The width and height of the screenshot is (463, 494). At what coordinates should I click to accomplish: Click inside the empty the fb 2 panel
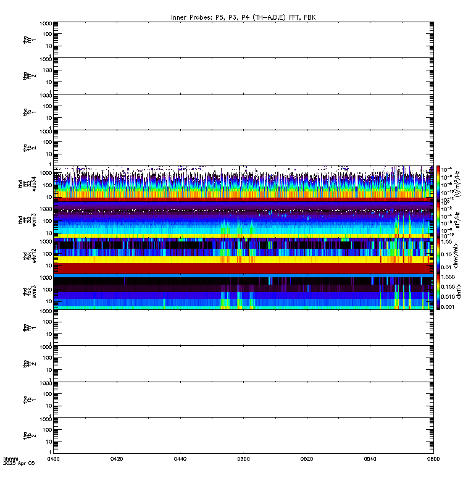click(243, 436)
